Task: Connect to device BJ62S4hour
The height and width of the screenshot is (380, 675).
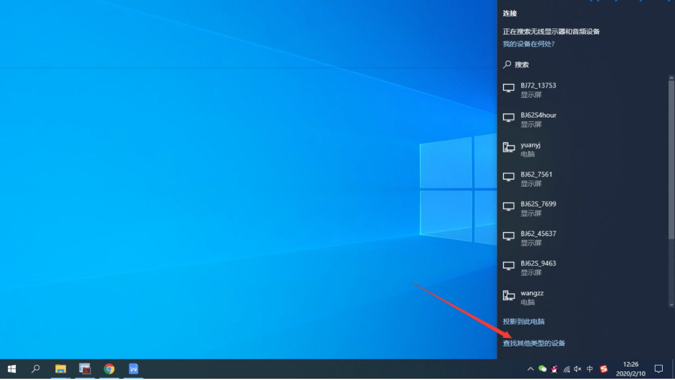Action: tap(583, 119)
